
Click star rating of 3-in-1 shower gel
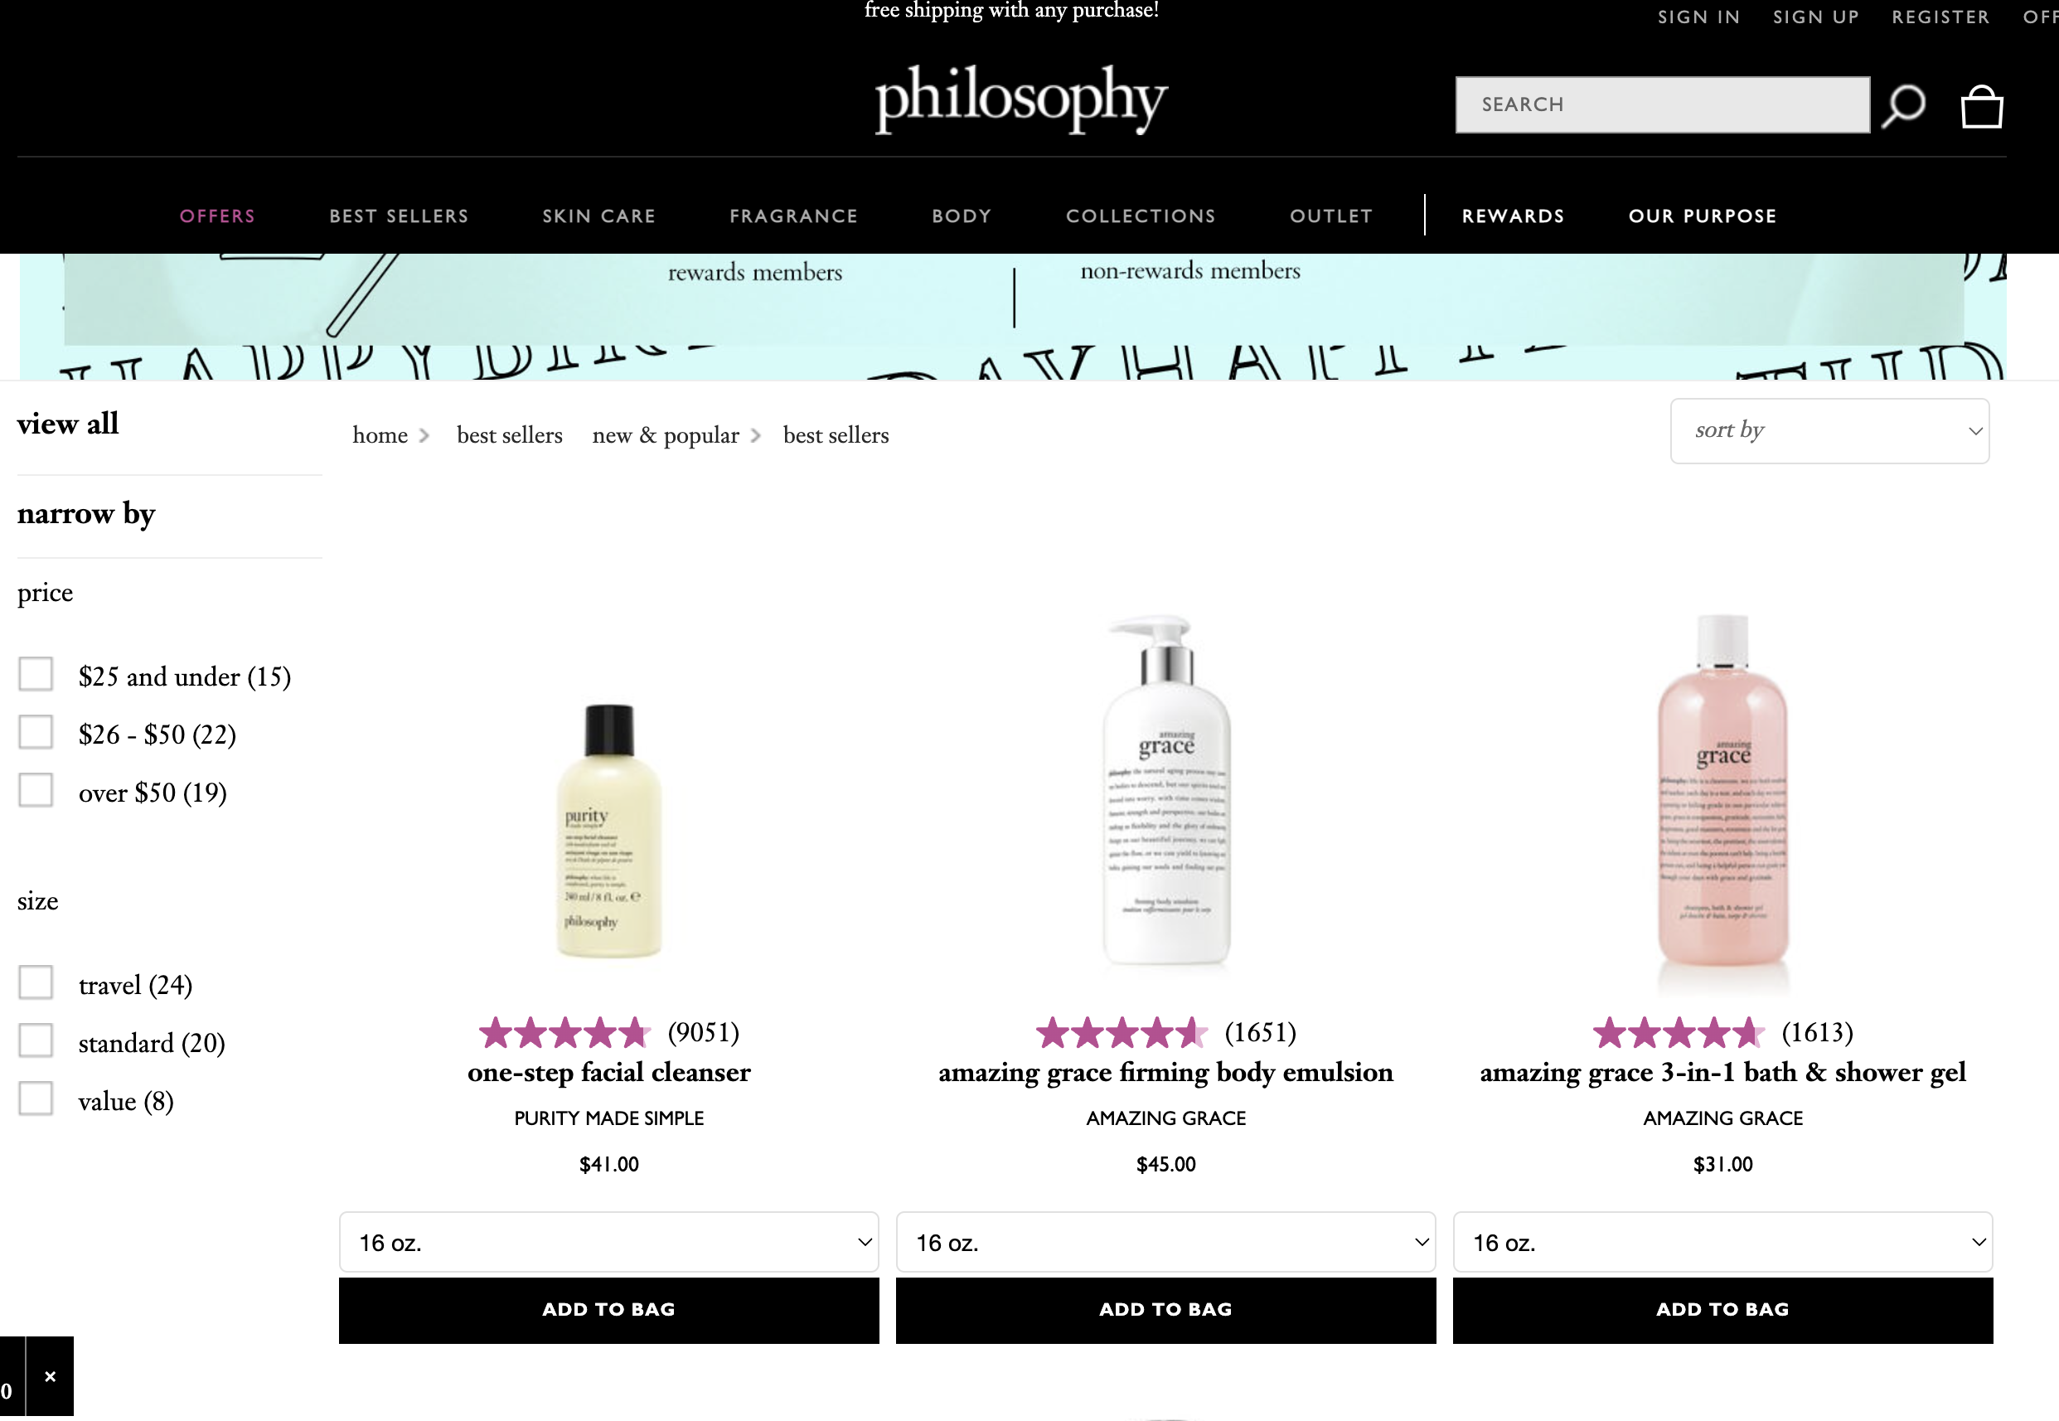pos(1679,1033)
